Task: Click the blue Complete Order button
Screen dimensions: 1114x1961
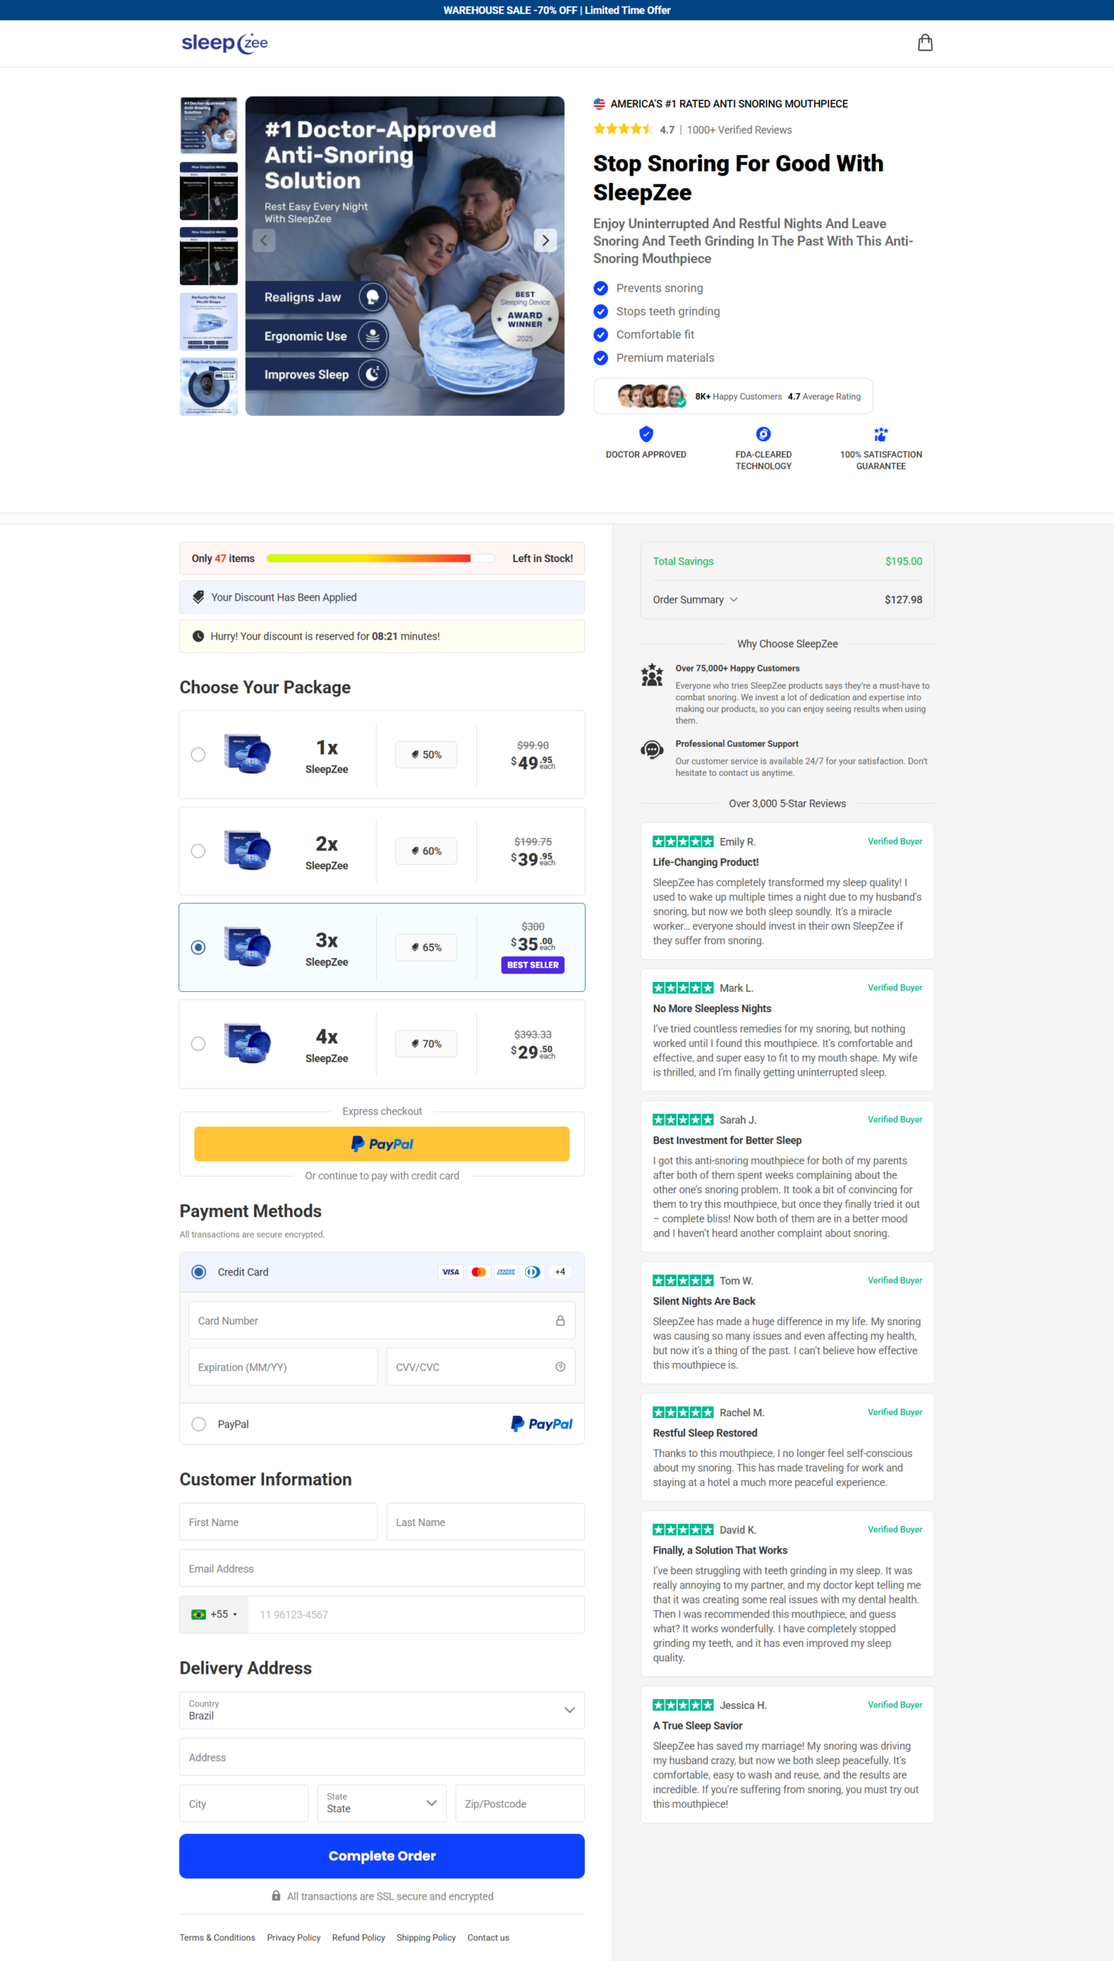Action: coord(381,1855)
